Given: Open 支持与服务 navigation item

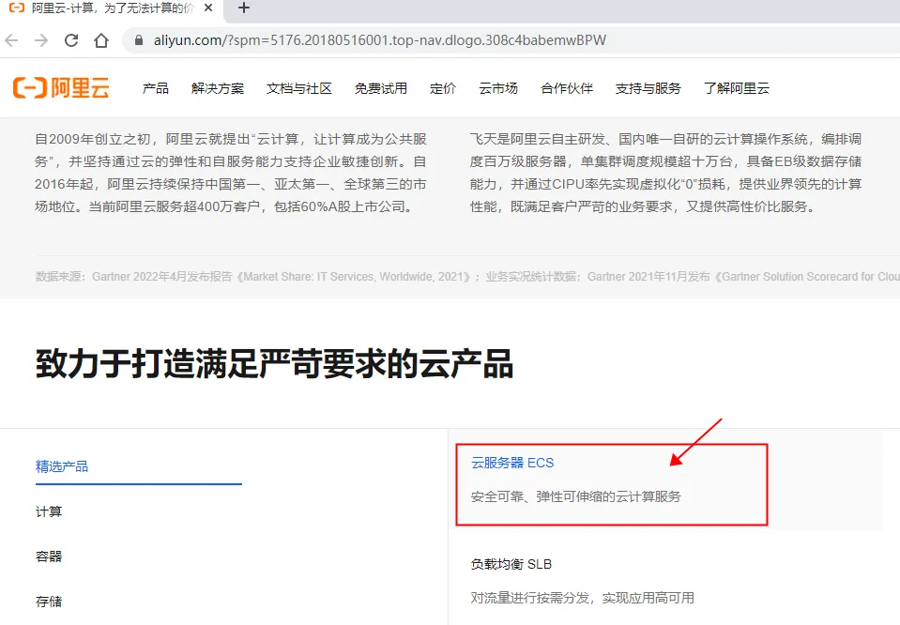Looking at the screenshot, I should pos(648,88).
